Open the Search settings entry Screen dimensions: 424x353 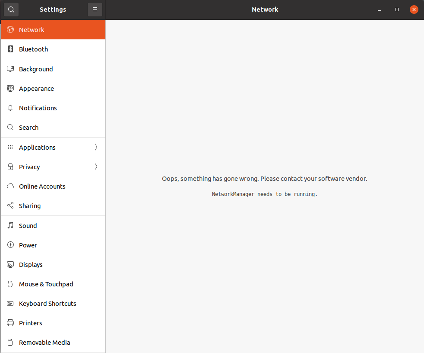[x=53, y=127]
